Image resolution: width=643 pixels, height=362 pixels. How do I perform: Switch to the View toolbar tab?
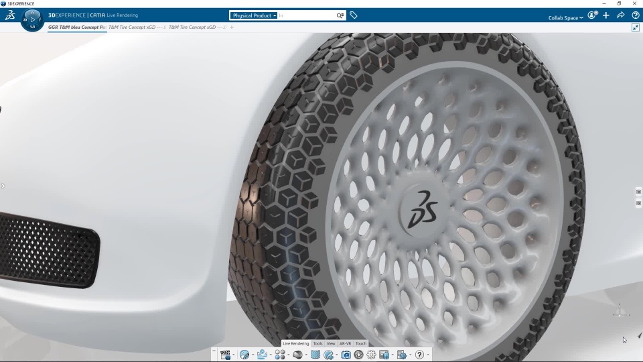[x=331, y=343]
